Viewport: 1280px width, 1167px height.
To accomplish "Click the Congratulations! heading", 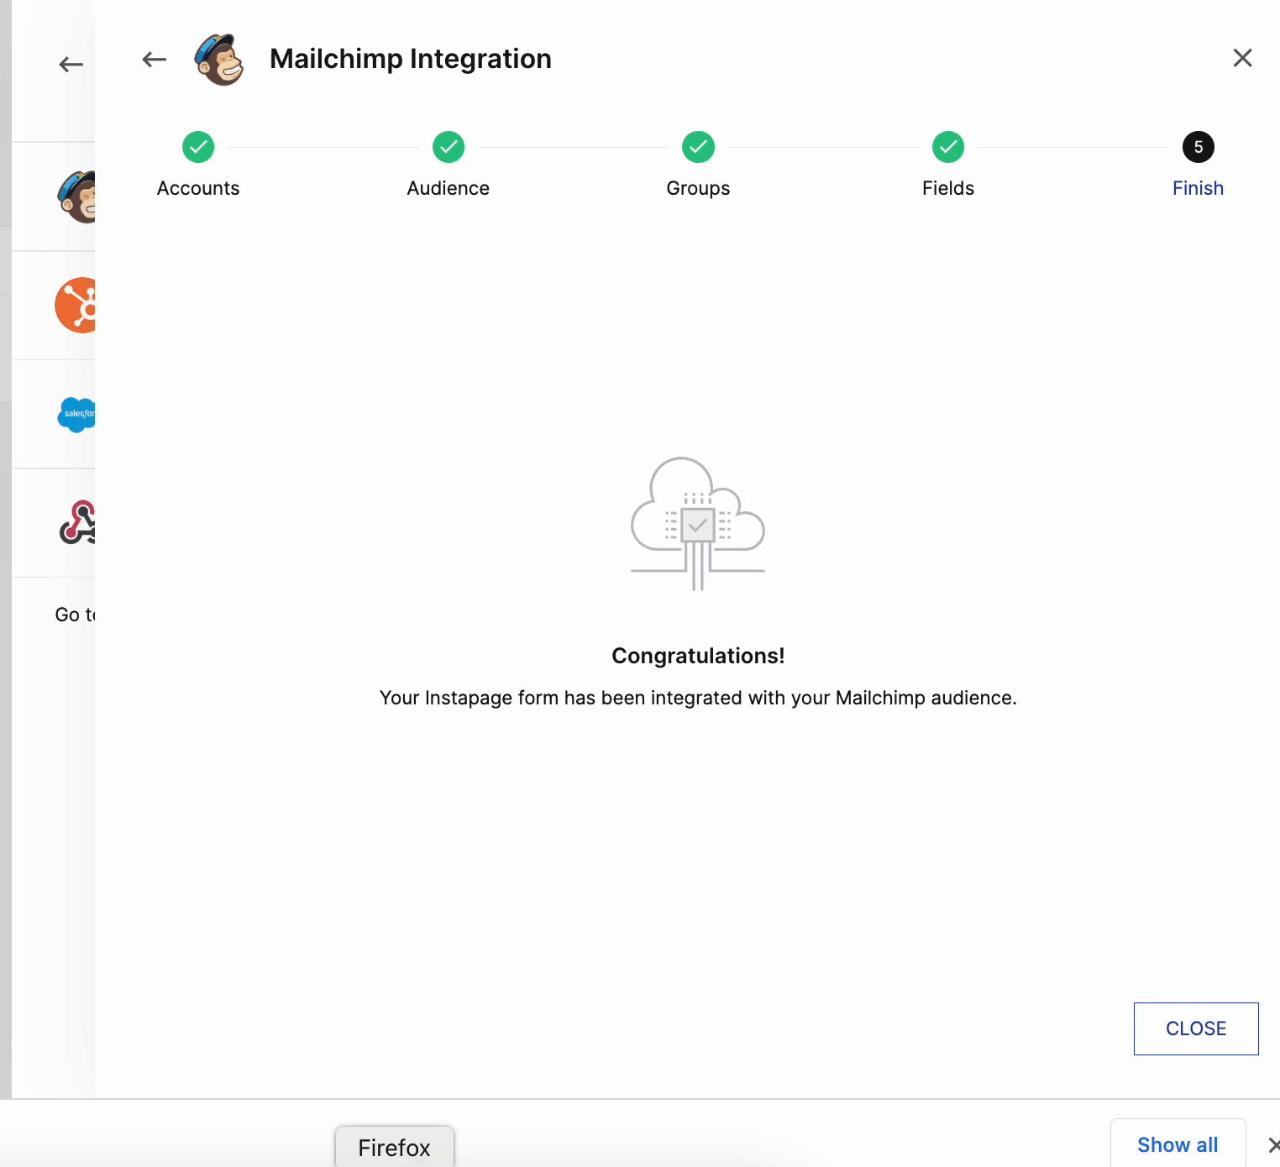I will coord(698,656).
